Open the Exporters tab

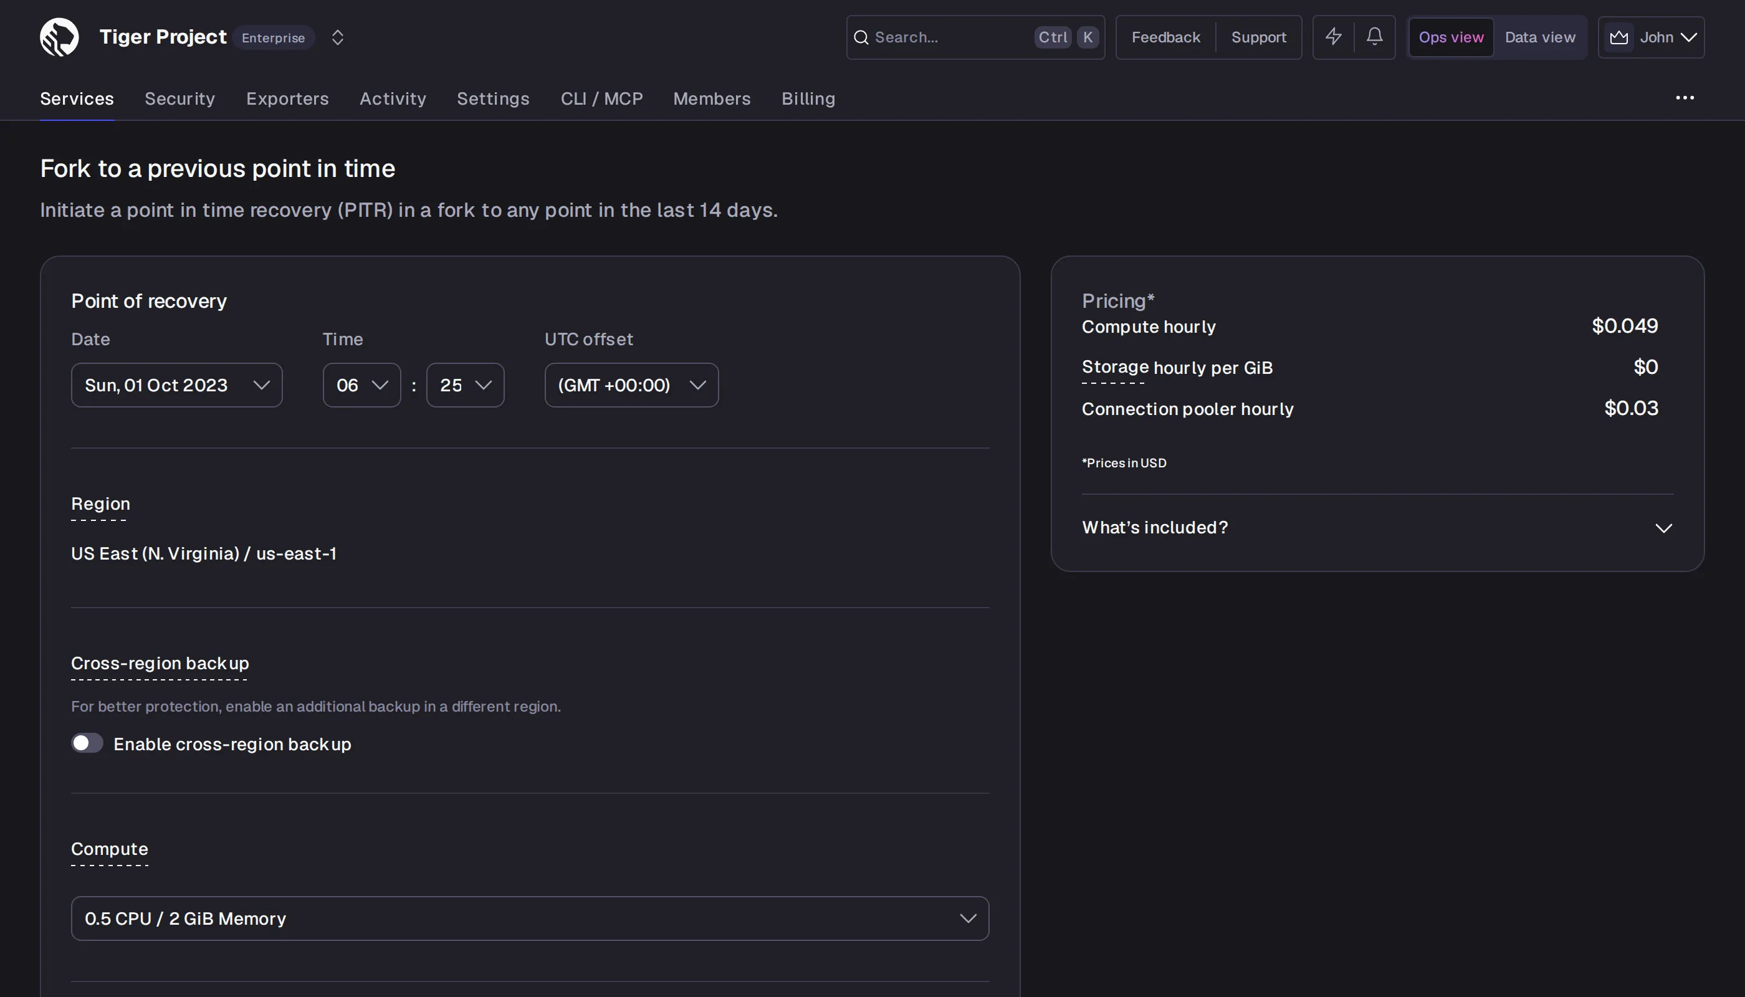[287, 98]
